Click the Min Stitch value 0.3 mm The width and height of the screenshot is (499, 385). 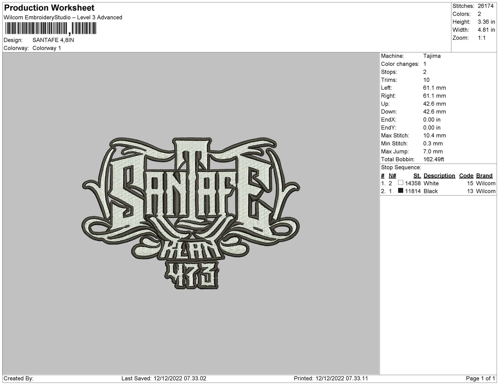tap(433, 143)
